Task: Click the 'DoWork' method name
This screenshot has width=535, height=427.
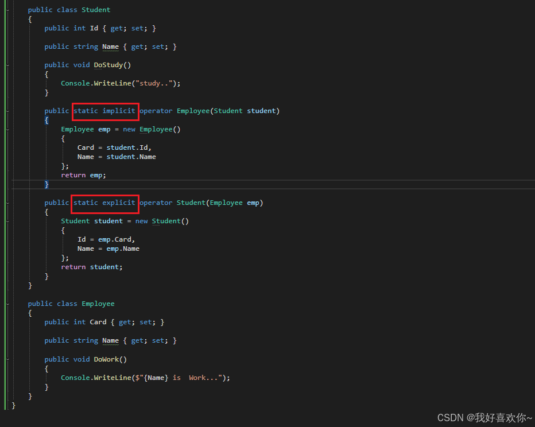Action: 106,359
